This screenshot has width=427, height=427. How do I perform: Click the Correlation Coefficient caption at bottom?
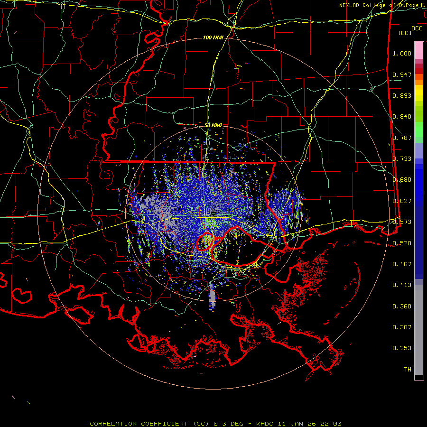[x=216, y=424]
